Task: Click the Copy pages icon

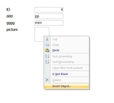Action: click(x=47, y=45)
